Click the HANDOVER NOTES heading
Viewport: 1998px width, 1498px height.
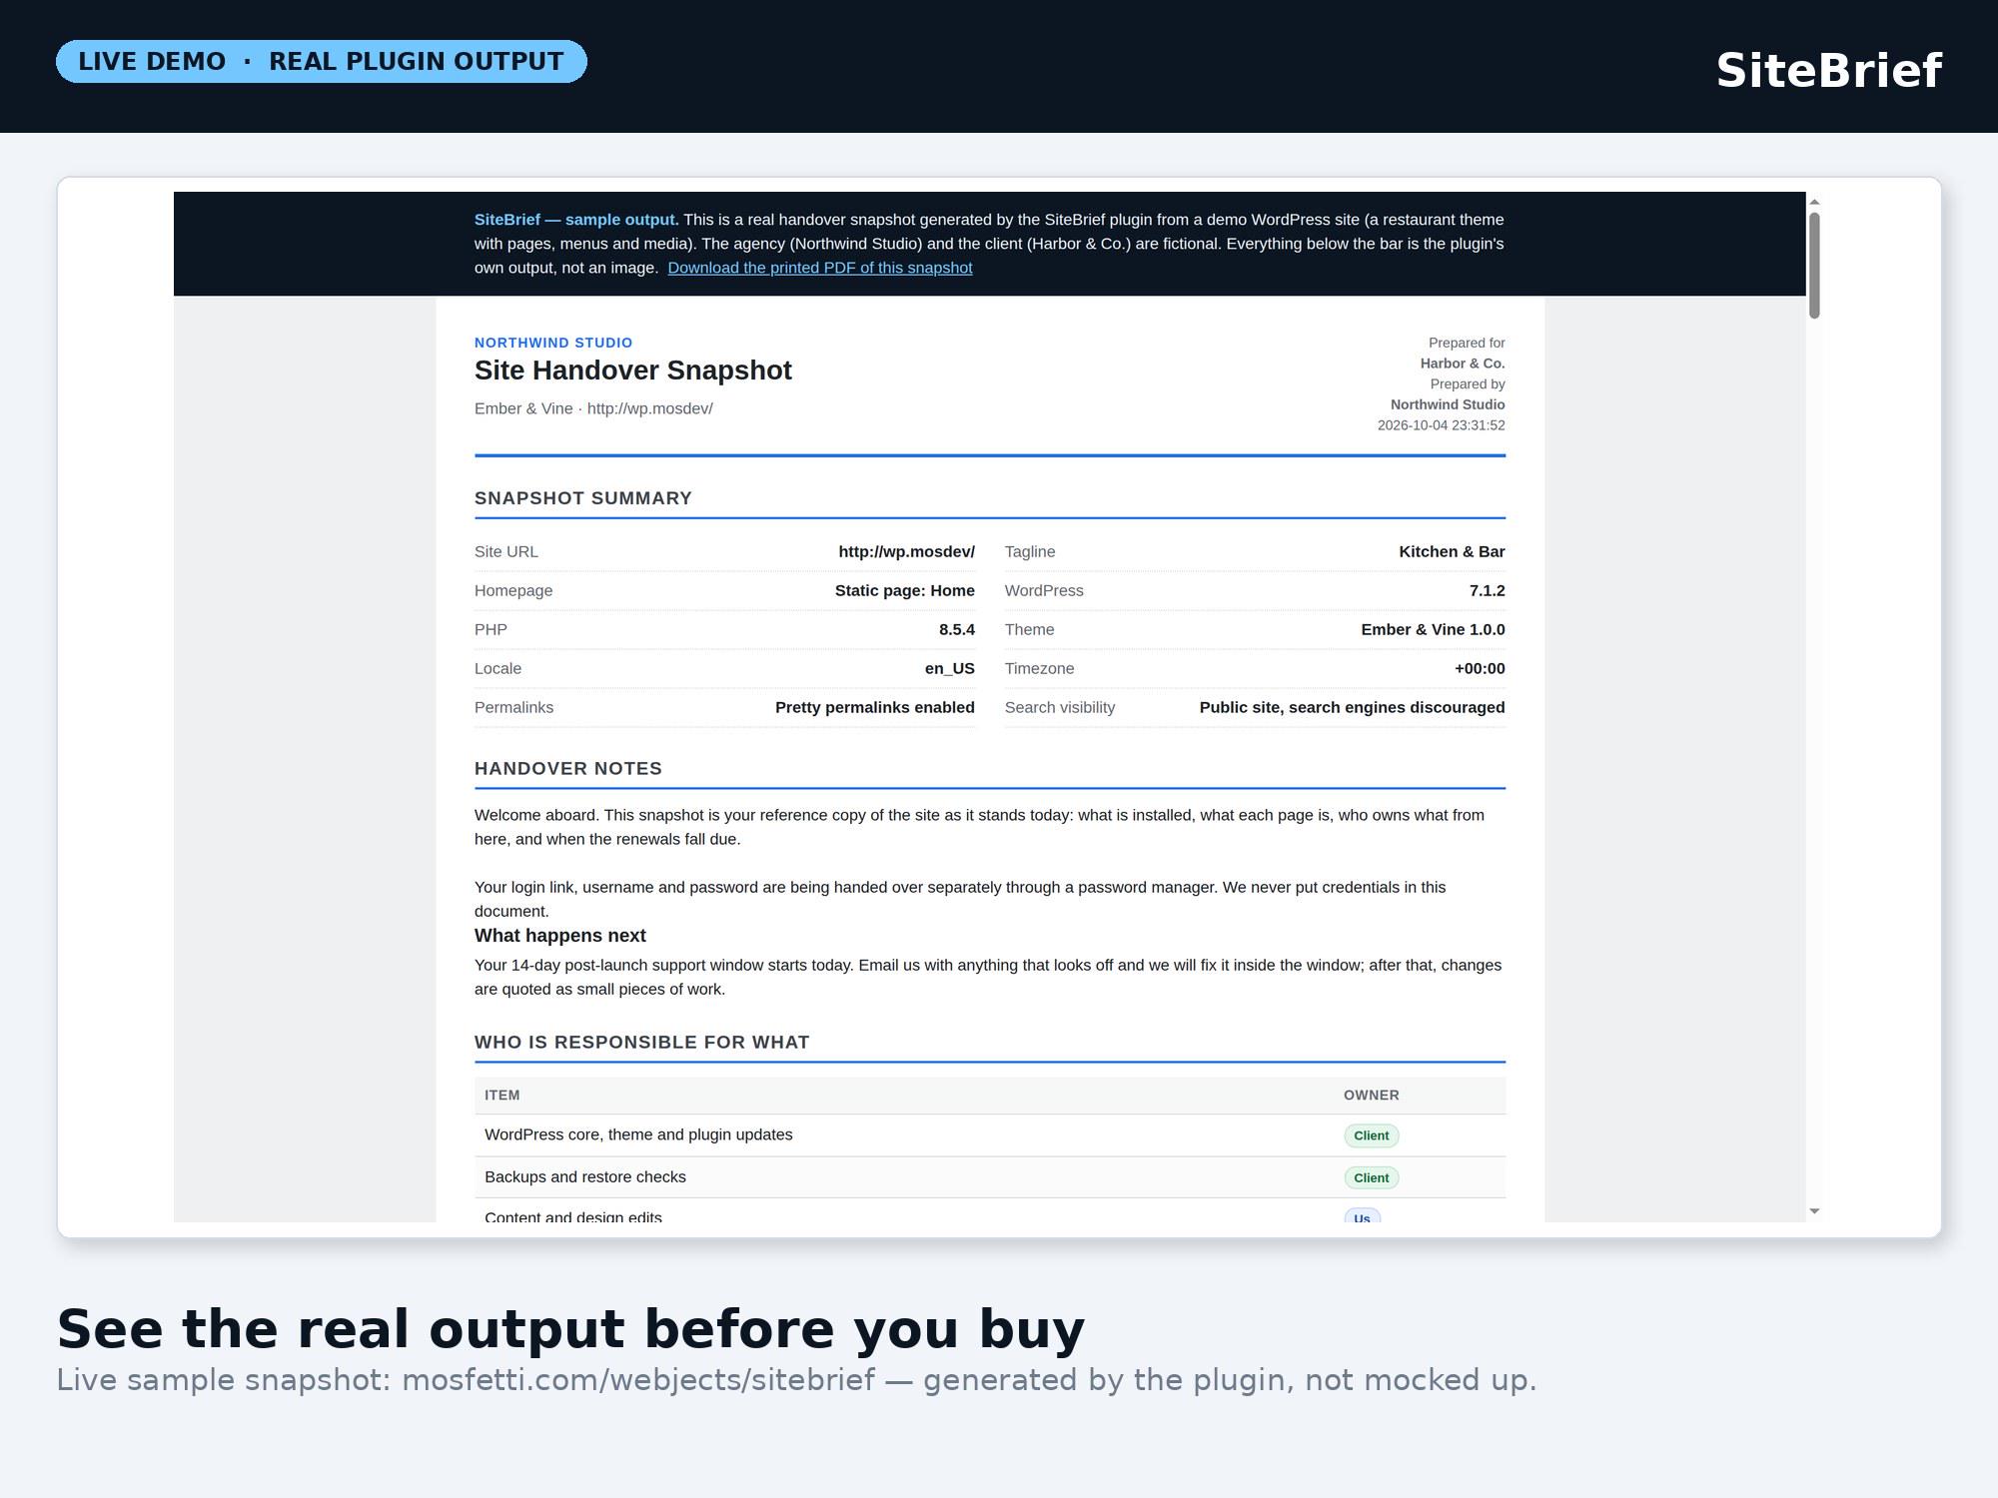tap(568, 769)
